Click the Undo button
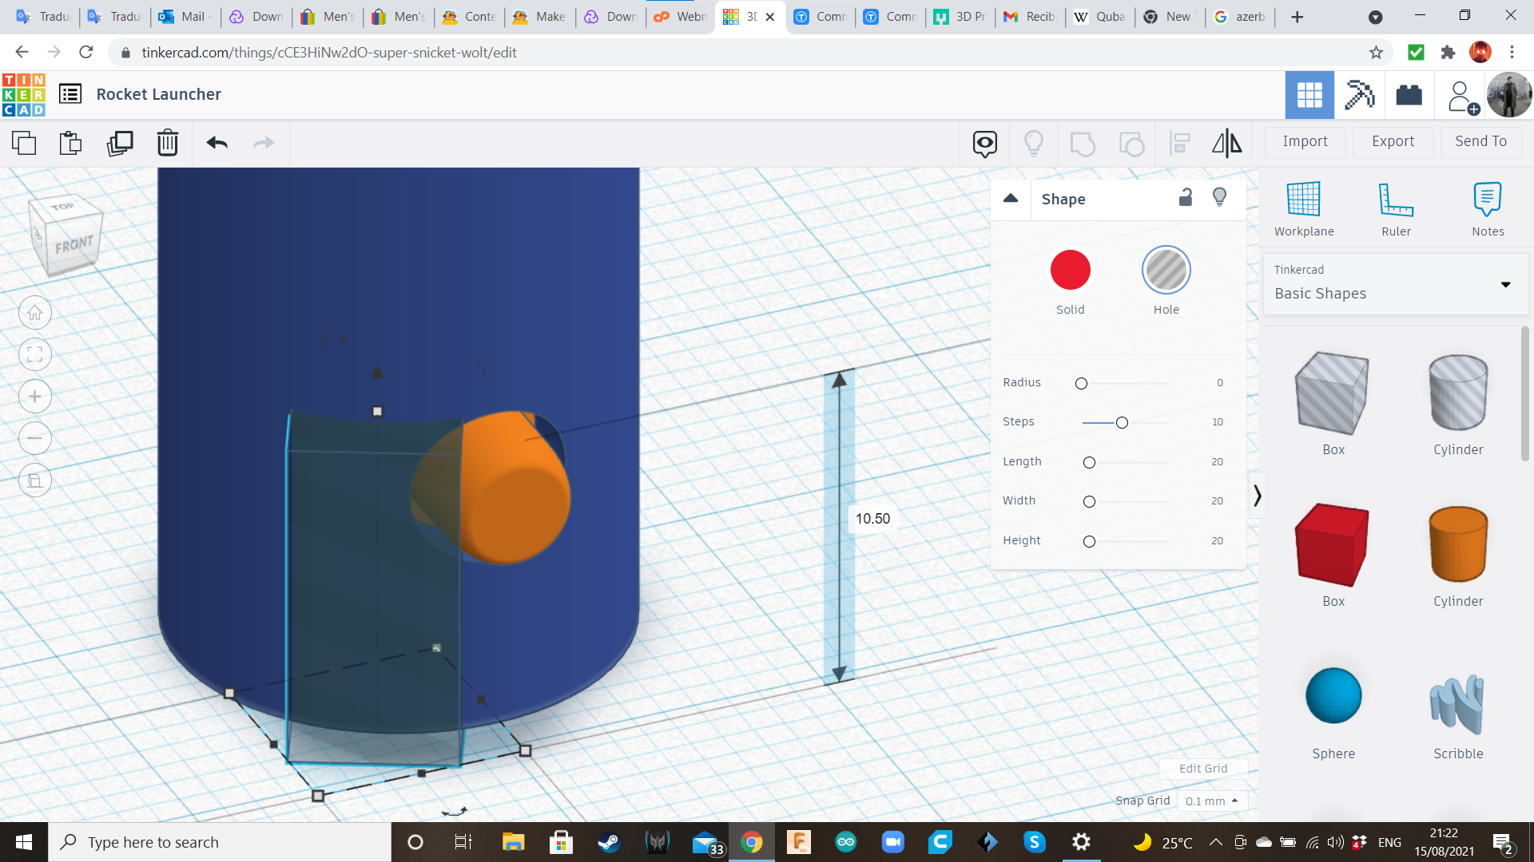Viewport: 1534px width, 862px height. (216, 141)
